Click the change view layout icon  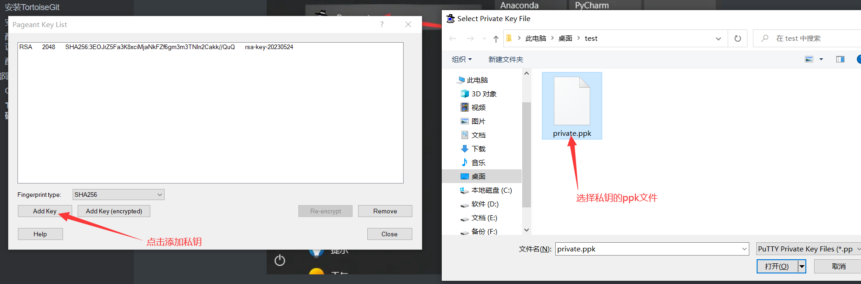pyautogui.click(x=809, y=59)
